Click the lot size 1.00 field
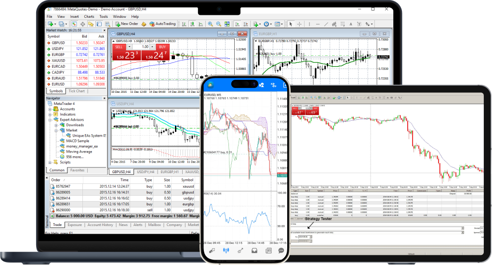Viewport: 493px width, 265px height. click(x=141, y=47)
